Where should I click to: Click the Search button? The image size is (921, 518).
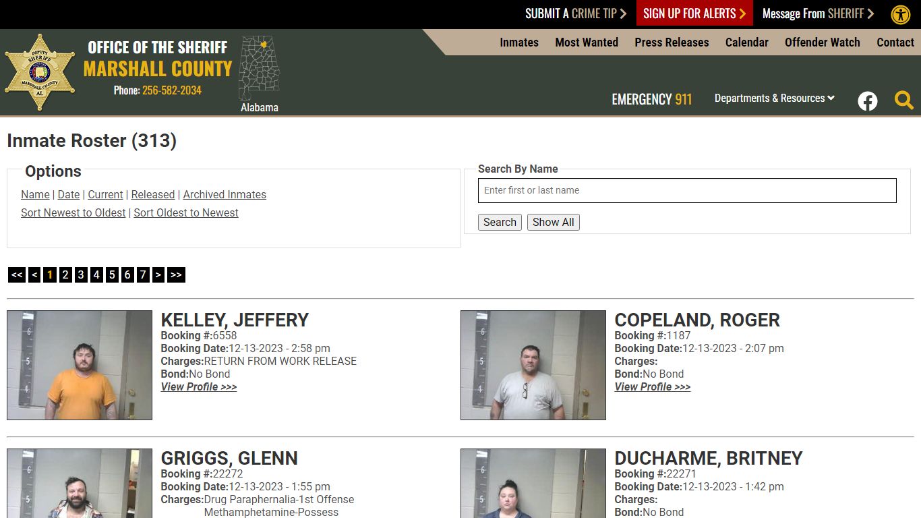(x=500, y=222)
